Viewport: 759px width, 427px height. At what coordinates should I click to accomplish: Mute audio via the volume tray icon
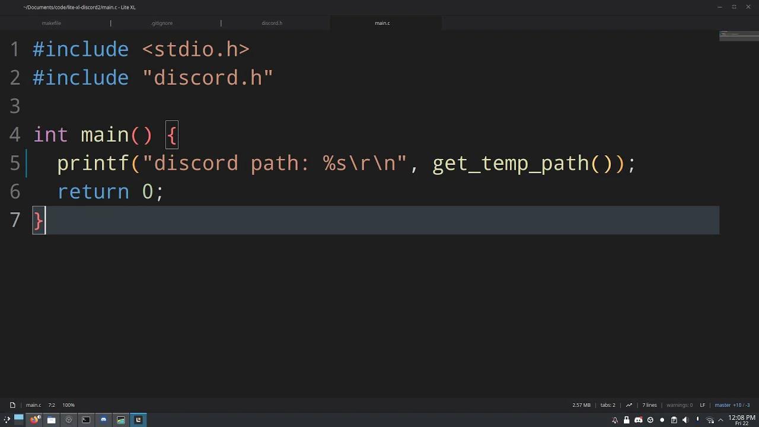[685, 419]
